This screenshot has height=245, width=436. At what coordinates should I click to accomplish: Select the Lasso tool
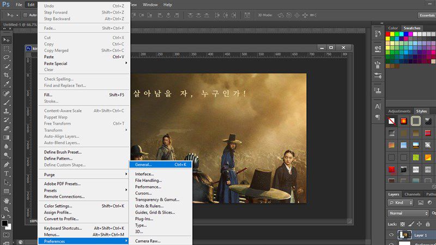pos(6,58)
